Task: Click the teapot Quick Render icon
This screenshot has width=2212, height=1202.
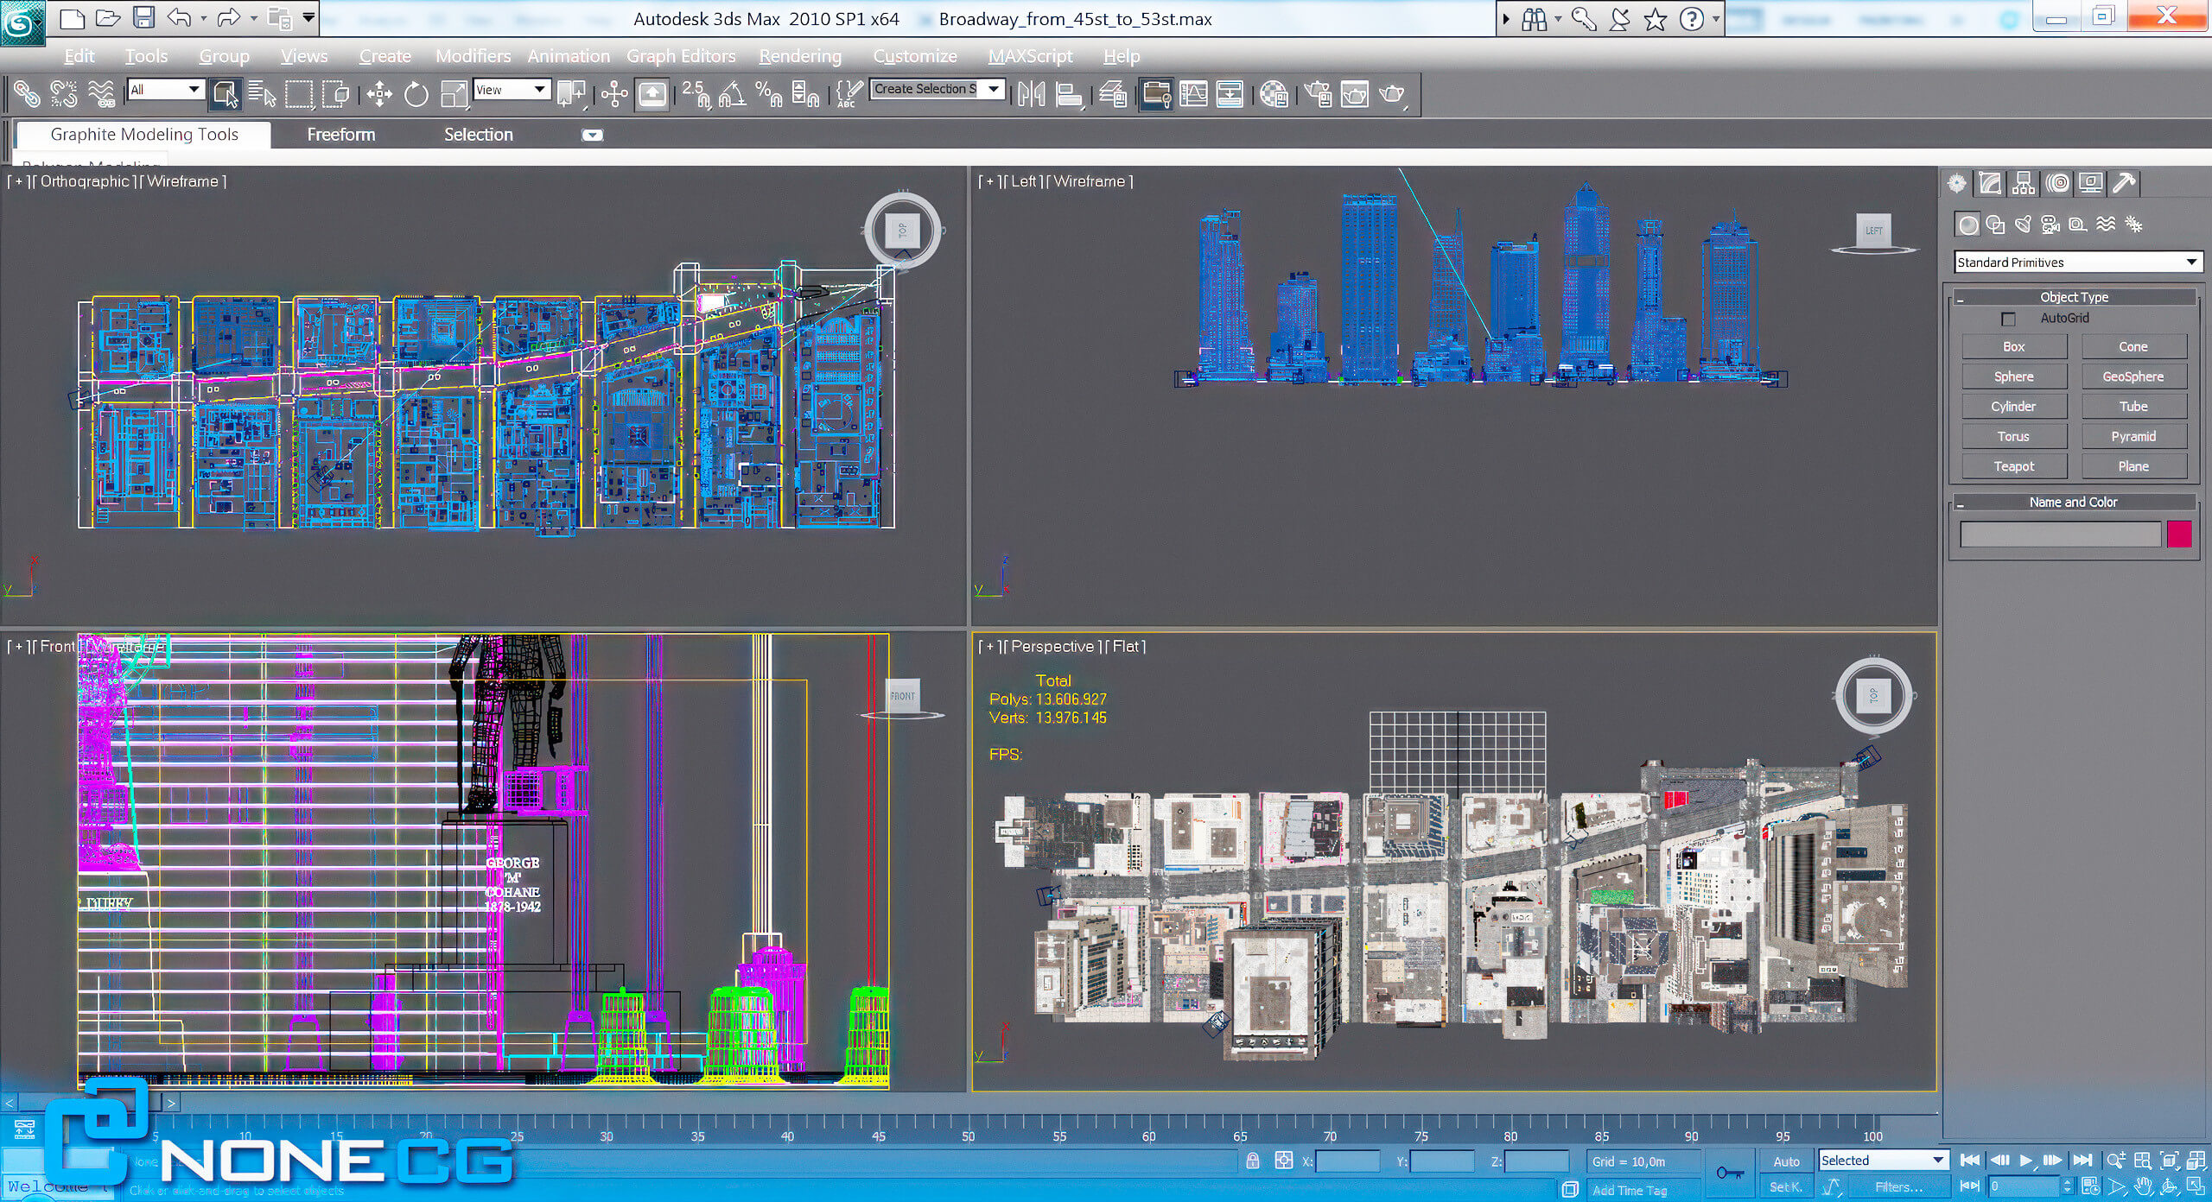Action: tap(1391, 93)
